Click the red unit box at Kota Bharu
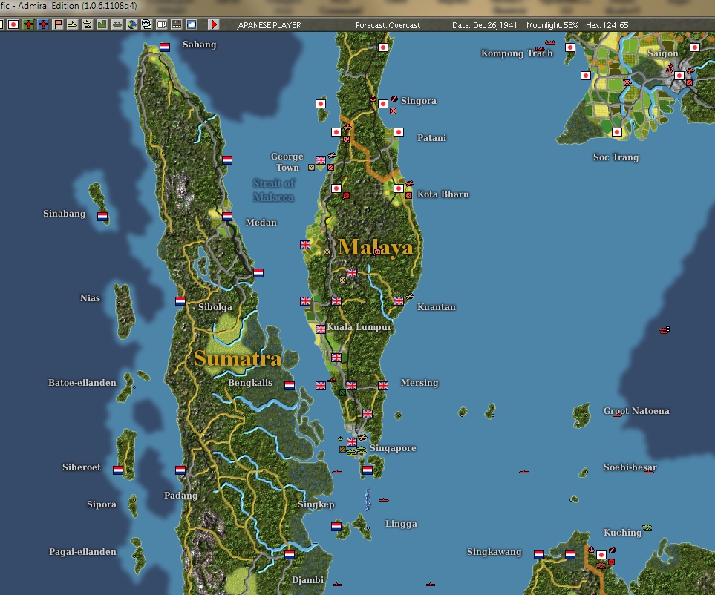 (408, 195)
